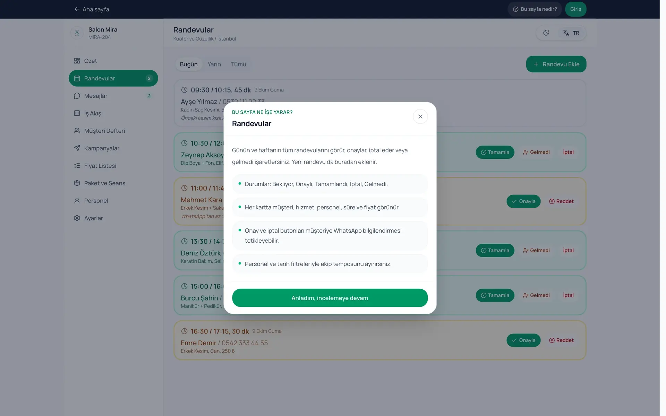Viewport: 666px width, 416px height.
Task: Click Tamamla for Burcu Şahin appointment
Action: coord(495,295)
